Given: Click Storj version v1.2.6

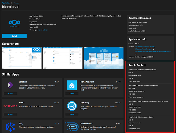Looking at the screenshot, I should pos(56,123).
